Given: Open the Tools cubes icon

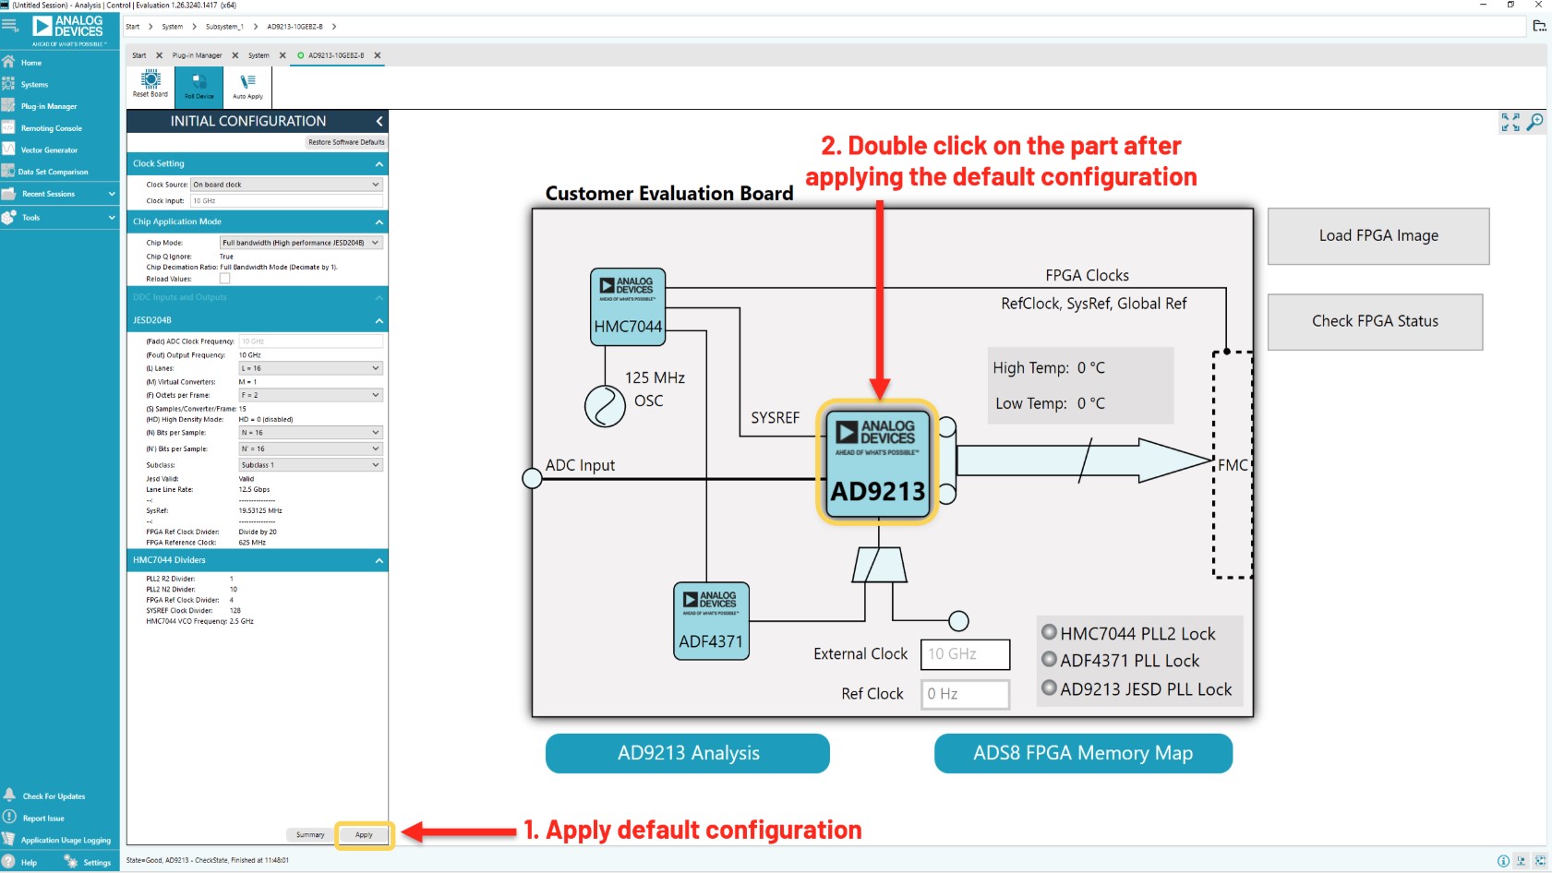Looking at the screenshot, I should [8, 217].
